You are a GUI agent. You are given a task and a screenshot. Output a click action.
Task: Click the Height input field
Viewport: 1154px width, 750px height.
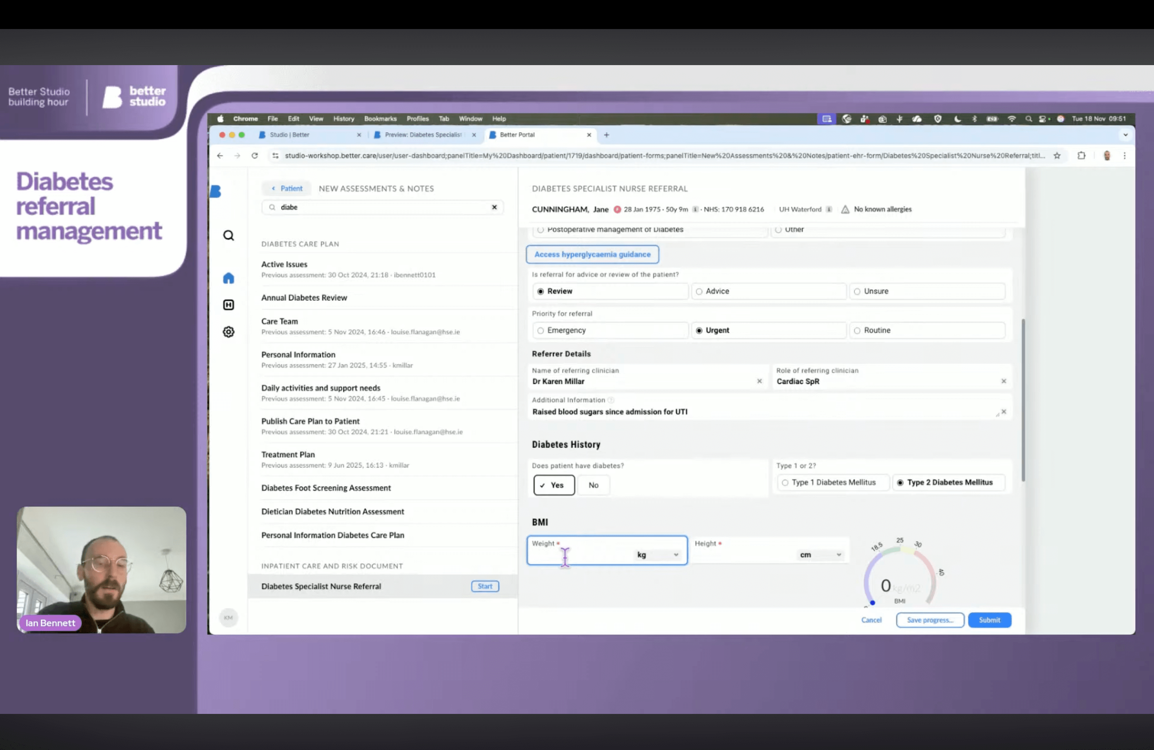pyautogui.click(x=742, y=555)
